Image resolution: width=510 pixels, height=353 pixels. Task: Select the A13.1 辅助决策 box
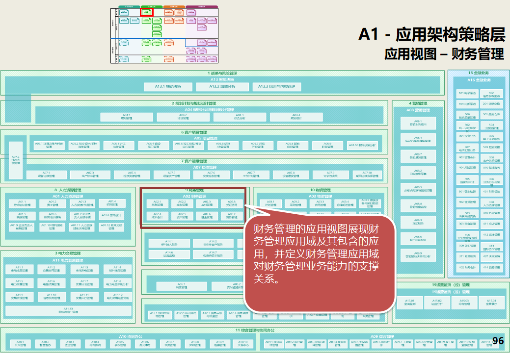pos(168,87)
